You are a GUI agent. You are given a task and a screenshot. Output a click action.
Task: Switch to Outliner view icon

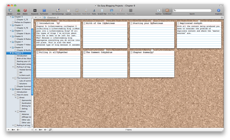tap(158, 11)
